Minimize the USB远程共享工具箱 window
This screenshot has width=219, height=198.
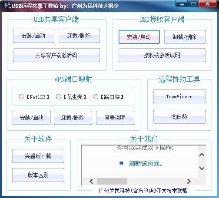[182, 4]
